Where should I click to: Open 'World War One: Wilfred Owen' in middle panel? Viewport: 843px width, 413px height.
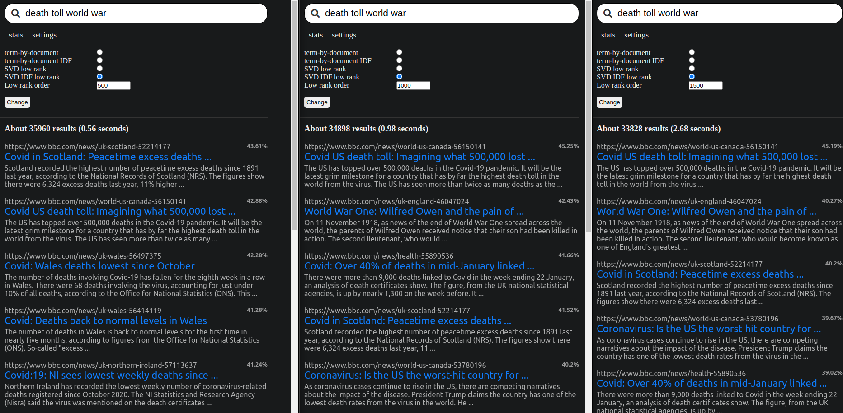tap(414, 212)
